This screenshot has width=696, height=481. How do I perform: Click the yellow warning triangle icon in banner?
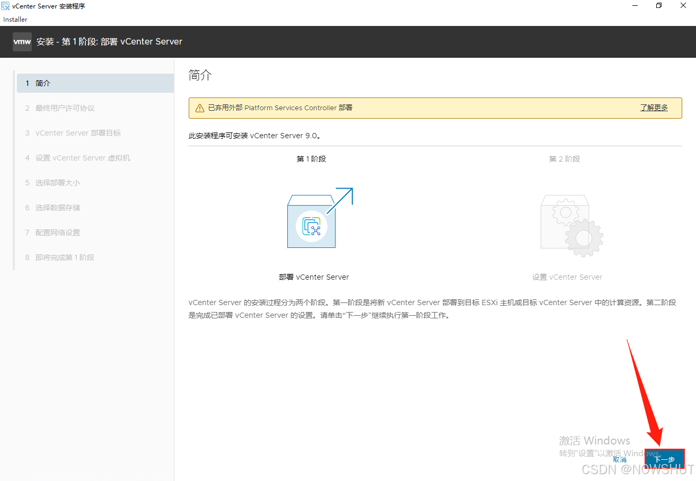[x=200, y=108]
